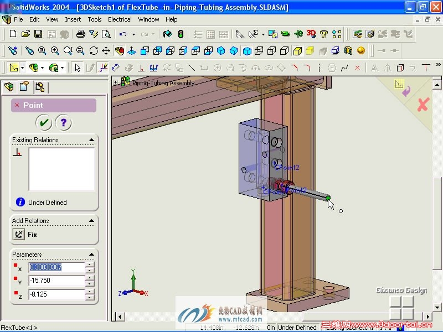443x332 pixels.
Task: Click the red Point tool in sketch toolbar
Action: coord(357,68)
